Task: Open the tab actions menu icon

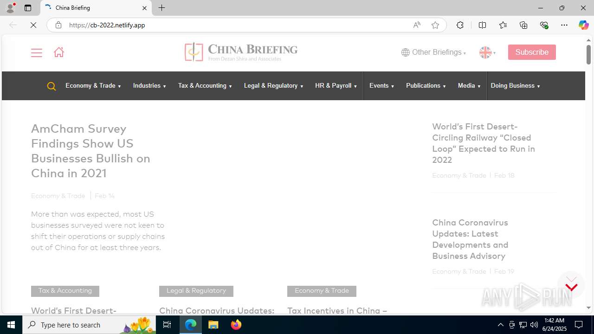Action: pos(28,8)
